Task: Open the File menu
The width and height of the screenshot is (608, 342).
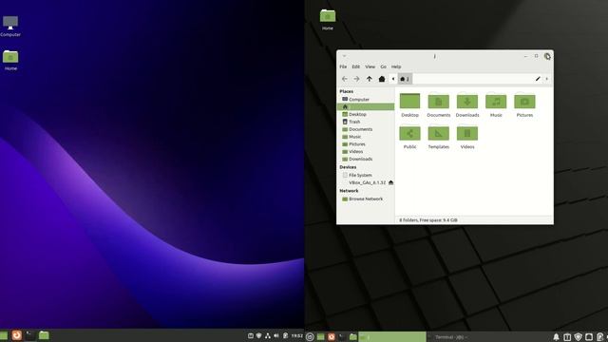Action: (x=343, y=66)
